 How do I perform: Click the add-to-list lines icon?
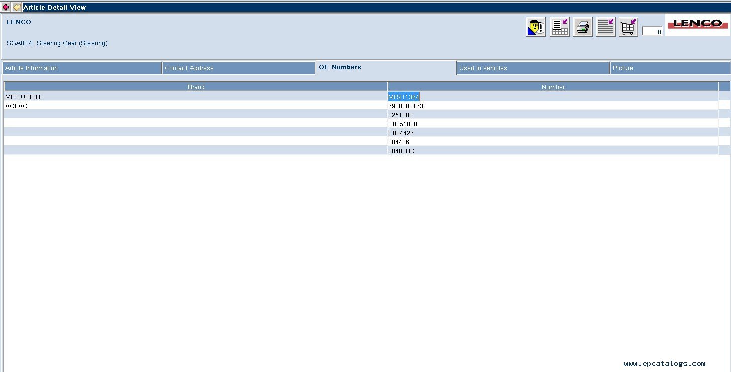coord(606,27)
